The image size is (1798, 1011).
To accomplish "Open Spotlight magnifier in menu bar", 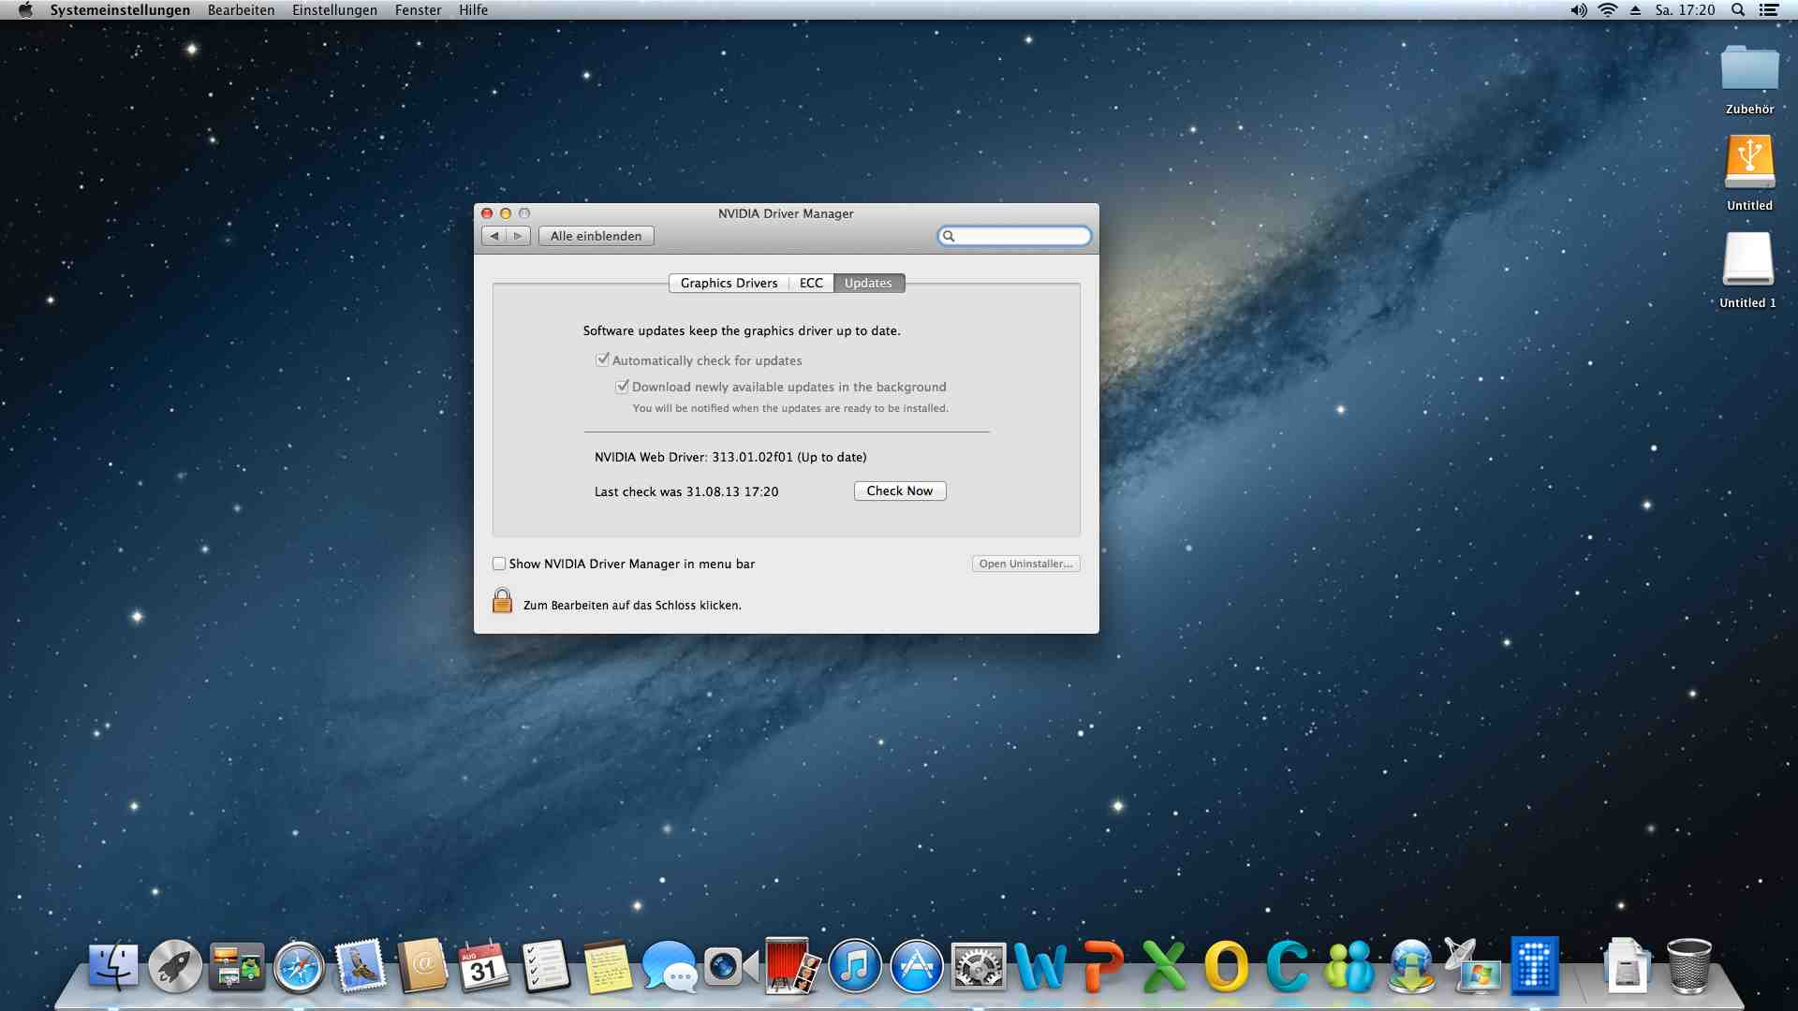I will click(x=1738, y=10).
